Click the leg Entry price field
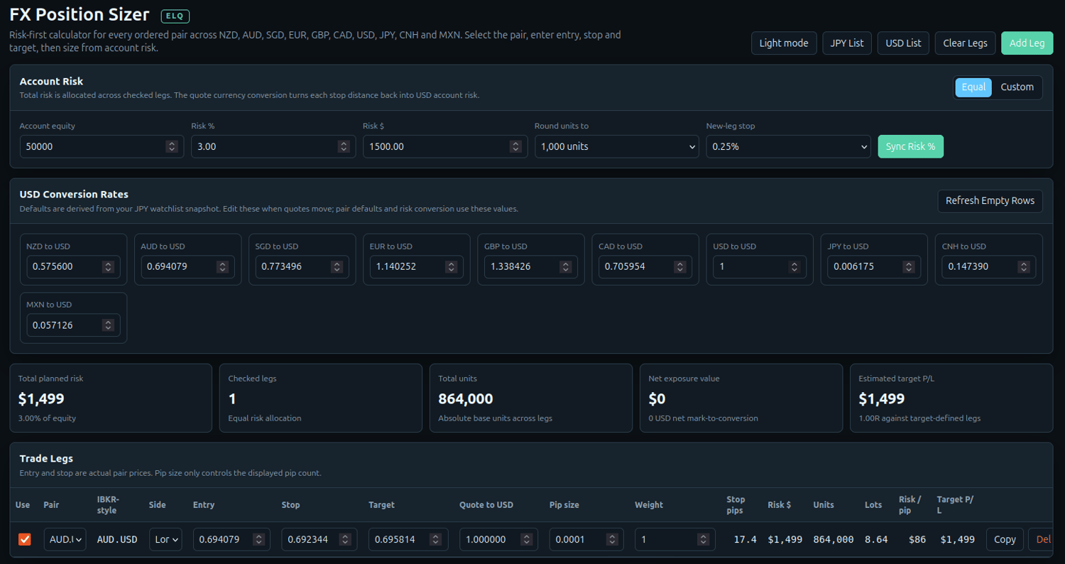The height and width of the screenshot is (564, 1065). (x=231, y=539)
